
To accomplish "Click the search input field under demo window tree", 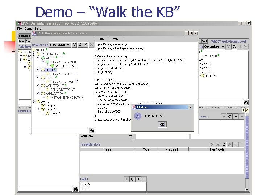I will [x=61, y=130].
